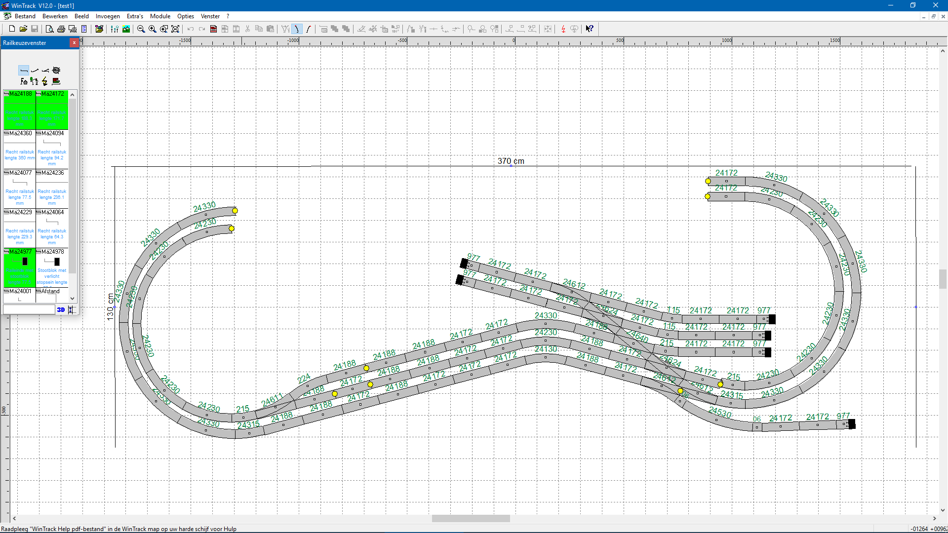Viewport: 948px width, 533px height.
Task: Pick track piece Mä24188 in list
Action: [x=20, y=110]
